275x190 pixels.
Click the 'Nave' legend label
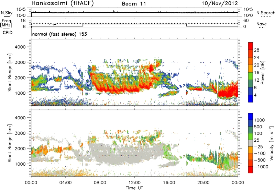tap(262, 24)
